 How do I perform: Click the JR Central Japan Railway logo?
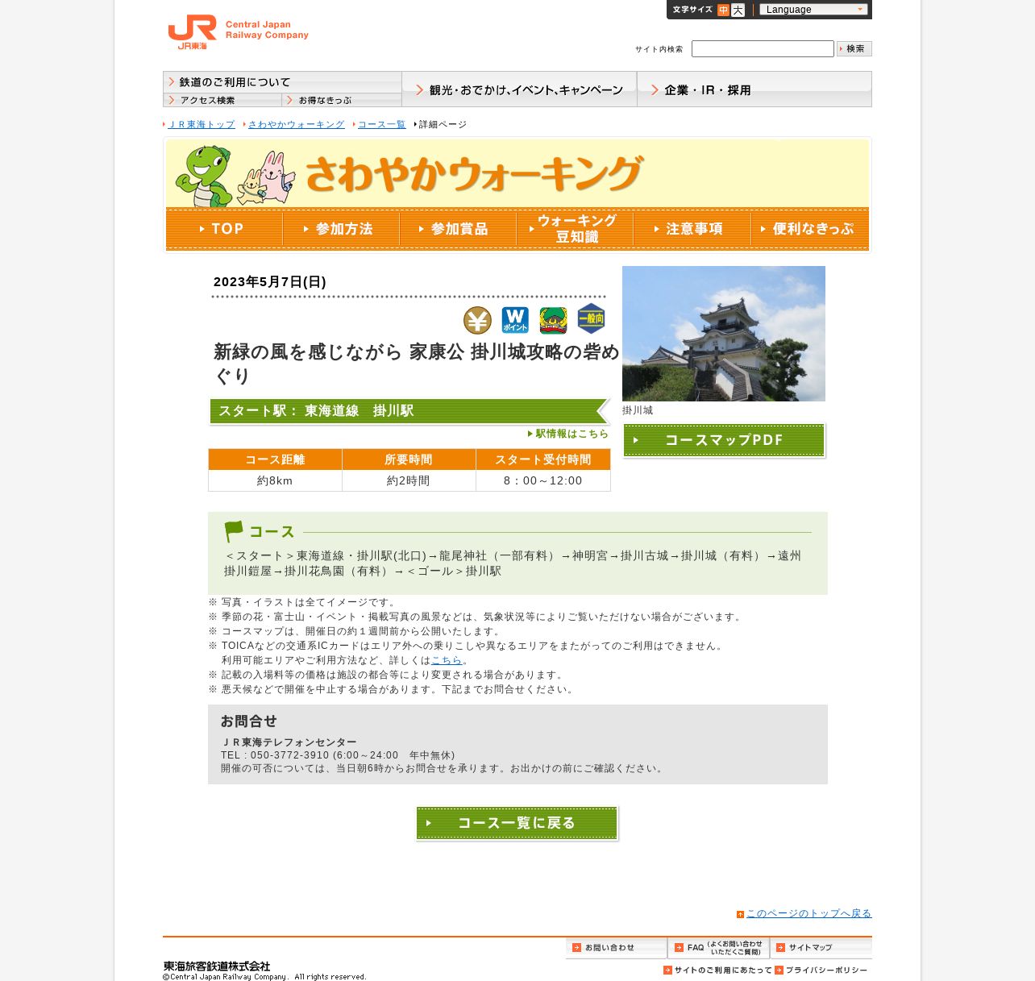(238, 32)
